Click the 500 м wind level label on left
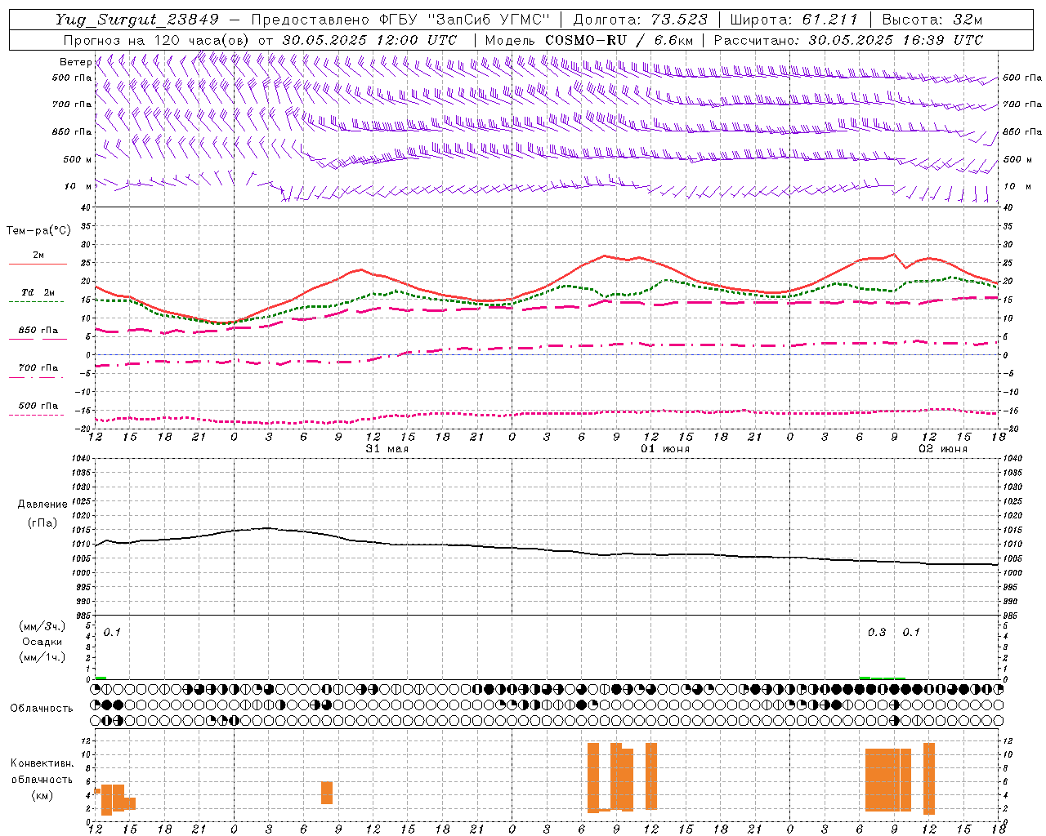The width and height of the screenshot is (1046, 836). pyautogui.click(x=78, y=159)
